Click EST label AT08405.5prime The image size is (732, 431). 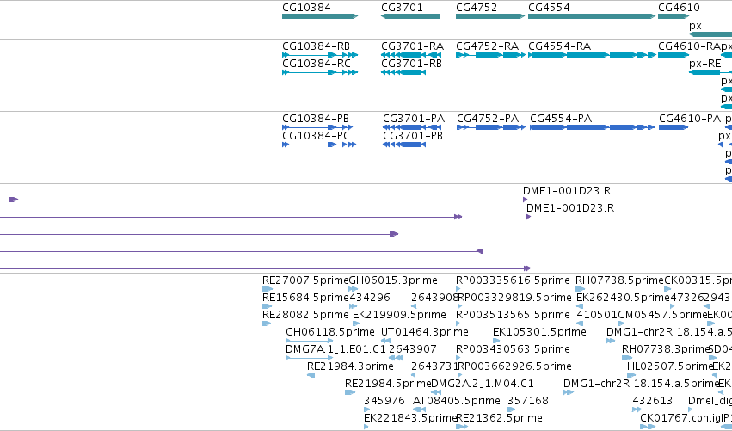pos(457,401)
